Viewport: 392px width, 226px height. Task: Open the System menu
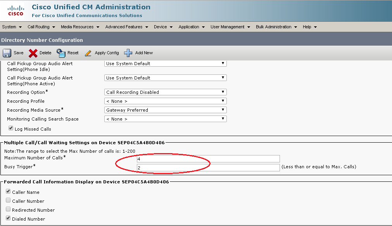(x=12, y=27)
